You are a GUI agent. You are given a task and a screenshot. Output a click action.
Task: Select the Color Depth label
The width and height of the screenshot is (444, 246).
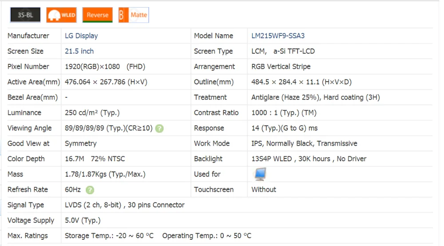click(26, 159)
